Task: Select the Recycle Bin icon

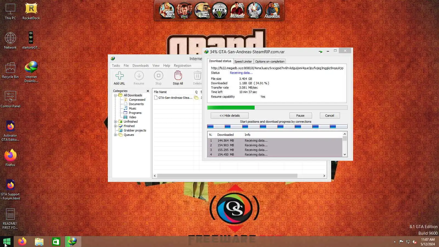Action: [x=10, y=70]
